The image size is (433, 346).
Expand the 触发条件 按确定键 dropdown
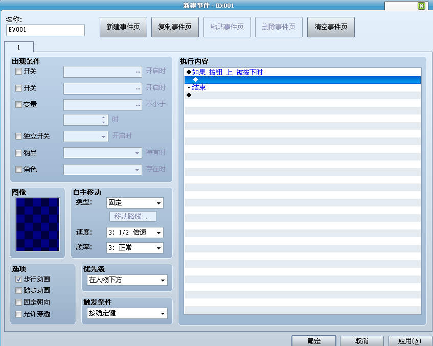tap(127, 313)
